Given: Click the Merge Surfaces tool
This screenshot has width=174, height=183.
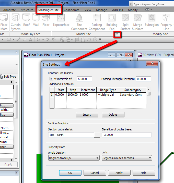Looking at the screenshot, I should pos(137,22).
